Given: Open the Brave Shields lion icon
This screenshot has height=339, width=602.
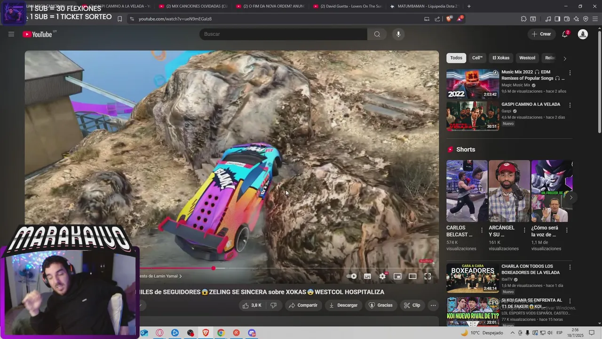Looking at the screenshot, I should pos(449,19).
